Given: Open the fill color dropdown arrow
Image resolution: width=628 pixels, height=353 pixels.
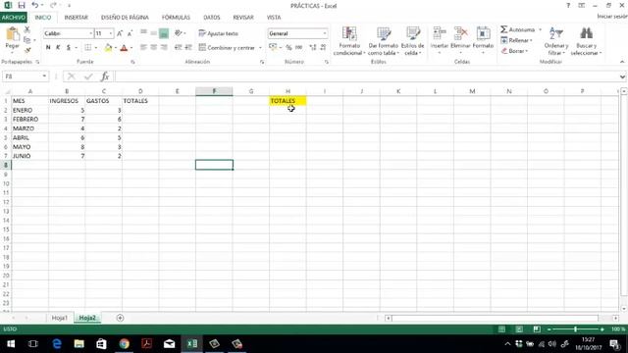Looking at the screenshot, I should click(x=116, y=48).
